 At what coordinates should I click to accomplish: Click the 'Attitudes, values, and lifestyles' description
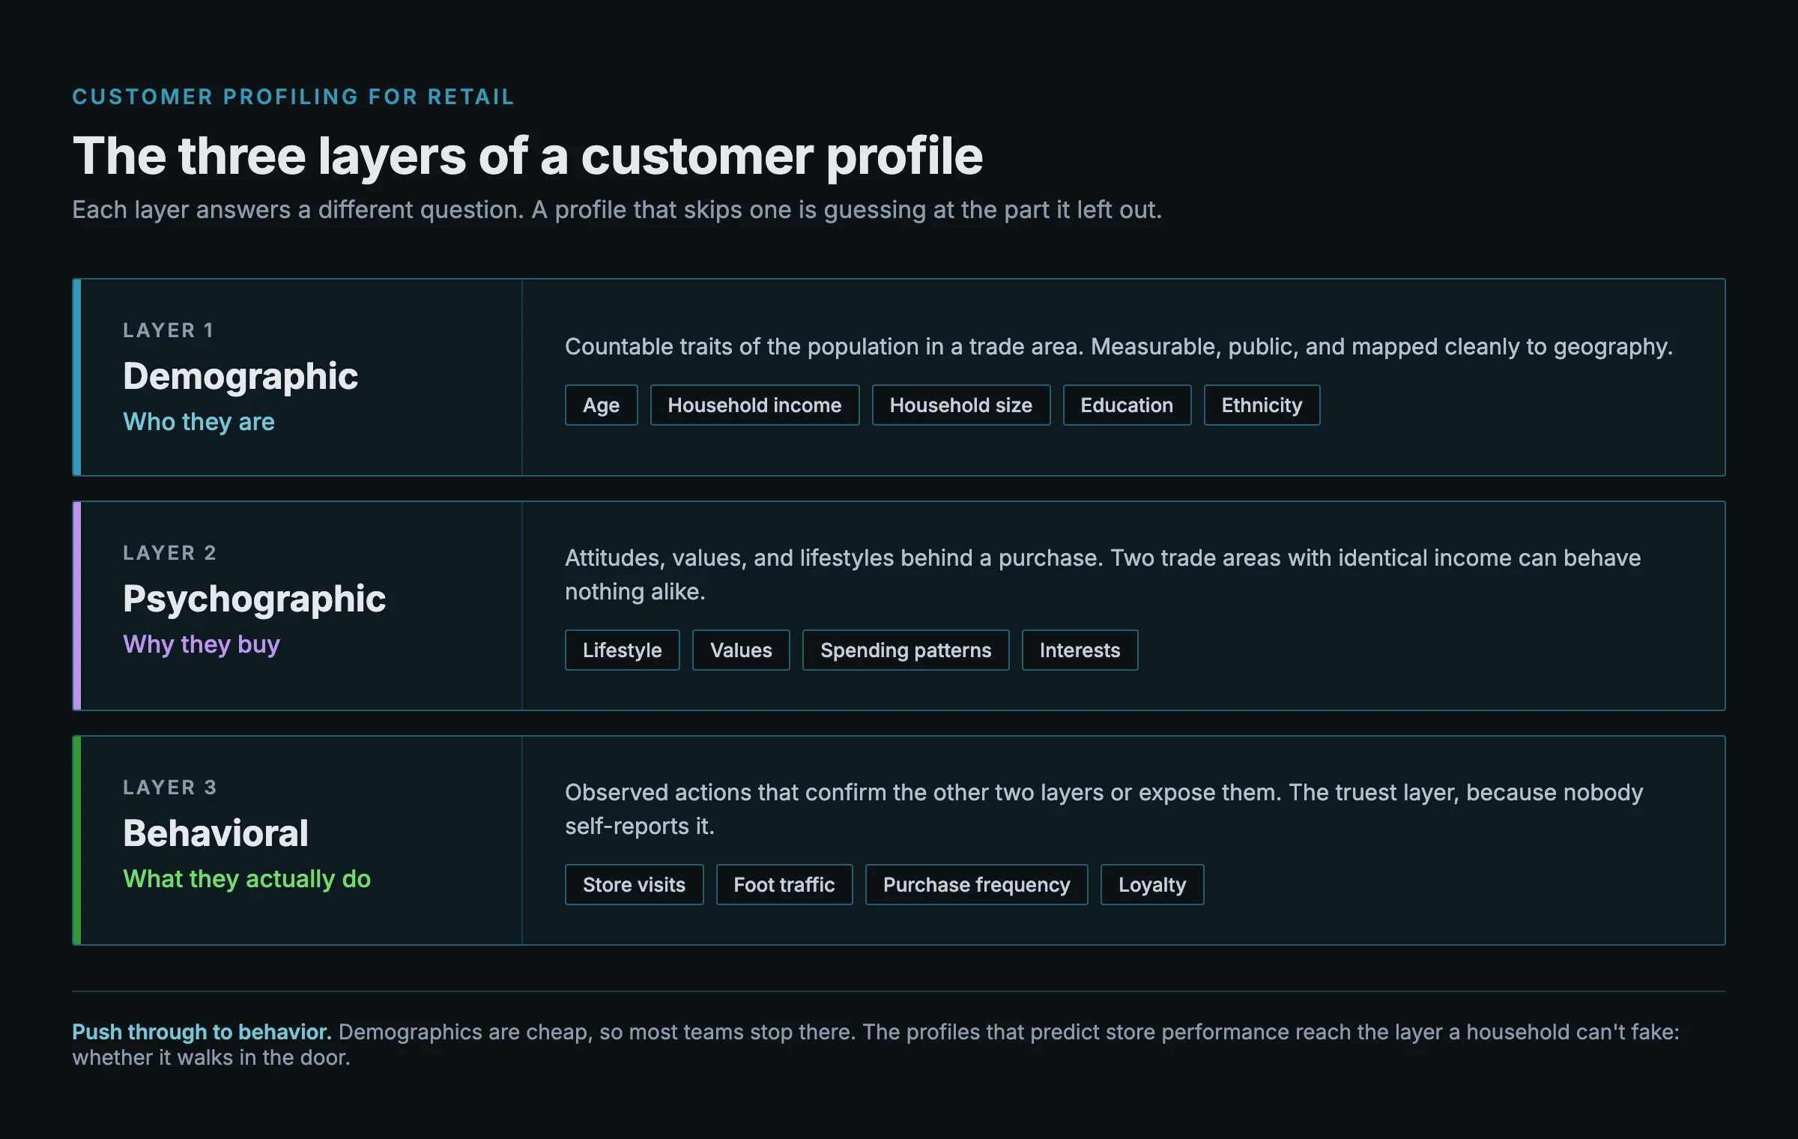(x=1103, y=575)
